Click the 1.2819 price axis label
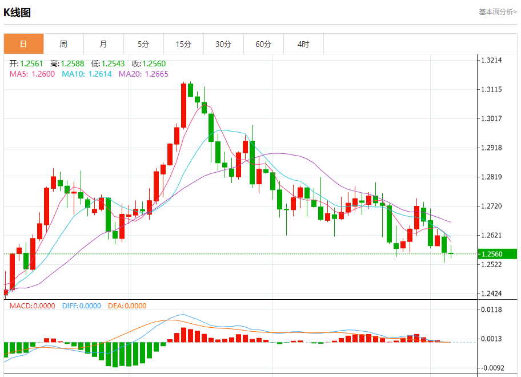The width and height of the screenshot is (521, 377). pyautogui.click(x=491, y=177)
